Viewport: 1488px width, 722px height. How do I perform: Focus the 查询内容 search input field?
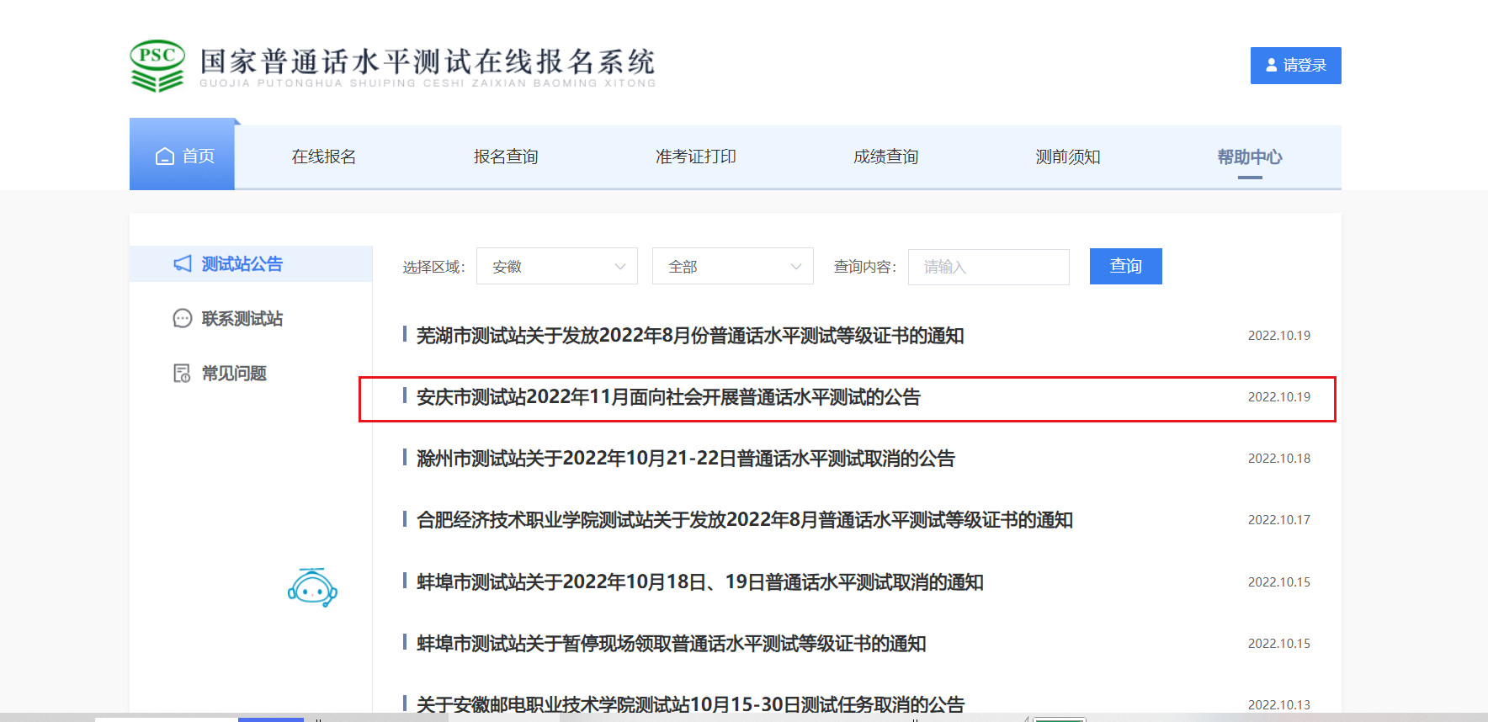pyautogui.click(x=988, y=267)
